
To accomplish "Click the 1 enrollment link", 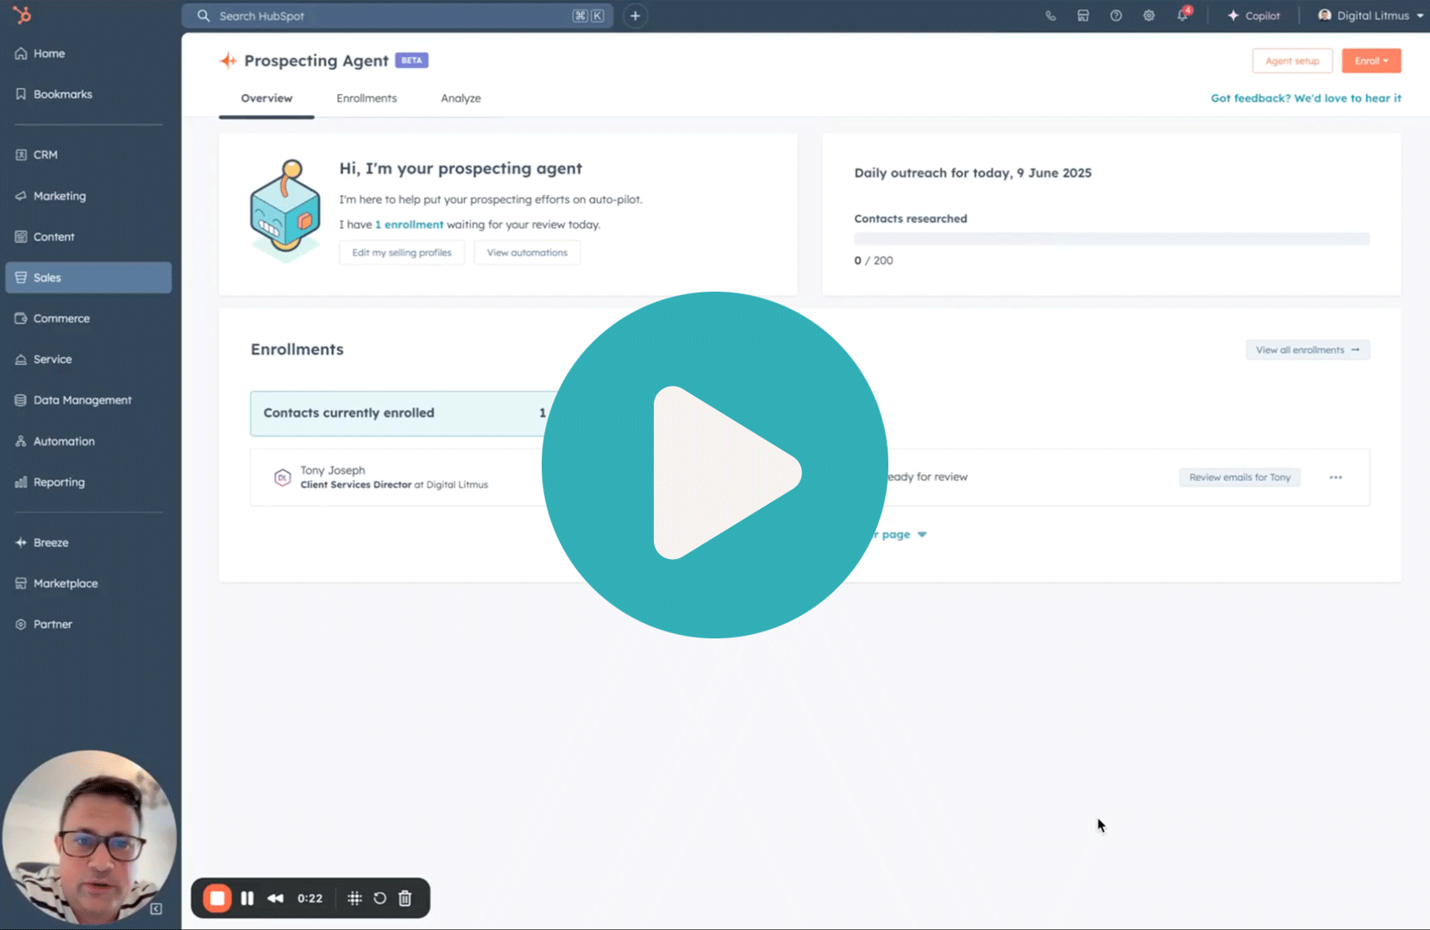I will tap(409, 224).
